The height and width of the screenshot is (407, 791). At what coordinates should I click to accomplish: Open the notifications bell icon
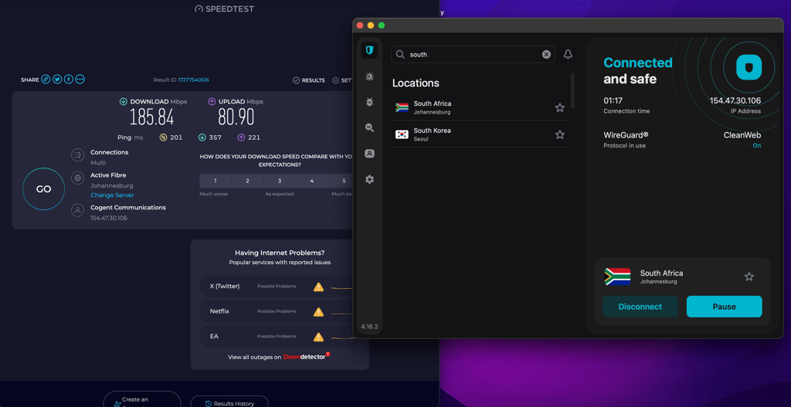click(568, 55)
